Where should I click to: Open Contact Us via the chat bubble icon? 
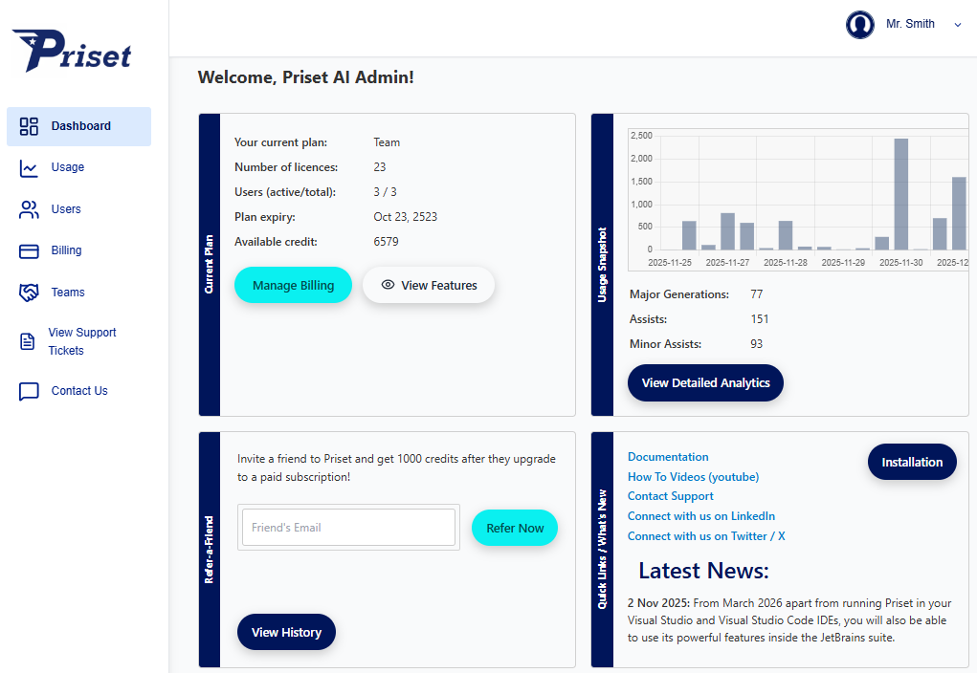28,390
